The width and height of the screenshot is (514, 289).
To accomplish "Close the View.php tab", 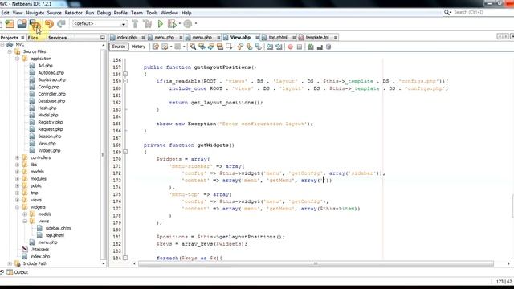I will pyautogui.click(x=257, y=38).
